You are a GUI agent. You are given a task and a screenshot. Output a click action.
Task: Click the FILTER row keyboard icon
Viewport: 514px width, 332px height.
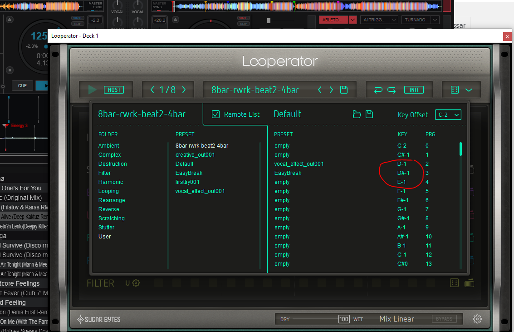(469, 283)
